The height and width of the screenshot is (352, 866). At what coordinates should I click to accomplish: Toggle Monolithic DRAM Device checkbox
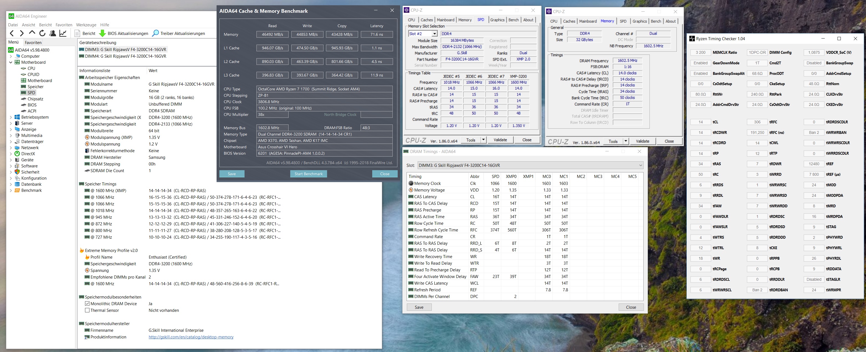point(88,303)
